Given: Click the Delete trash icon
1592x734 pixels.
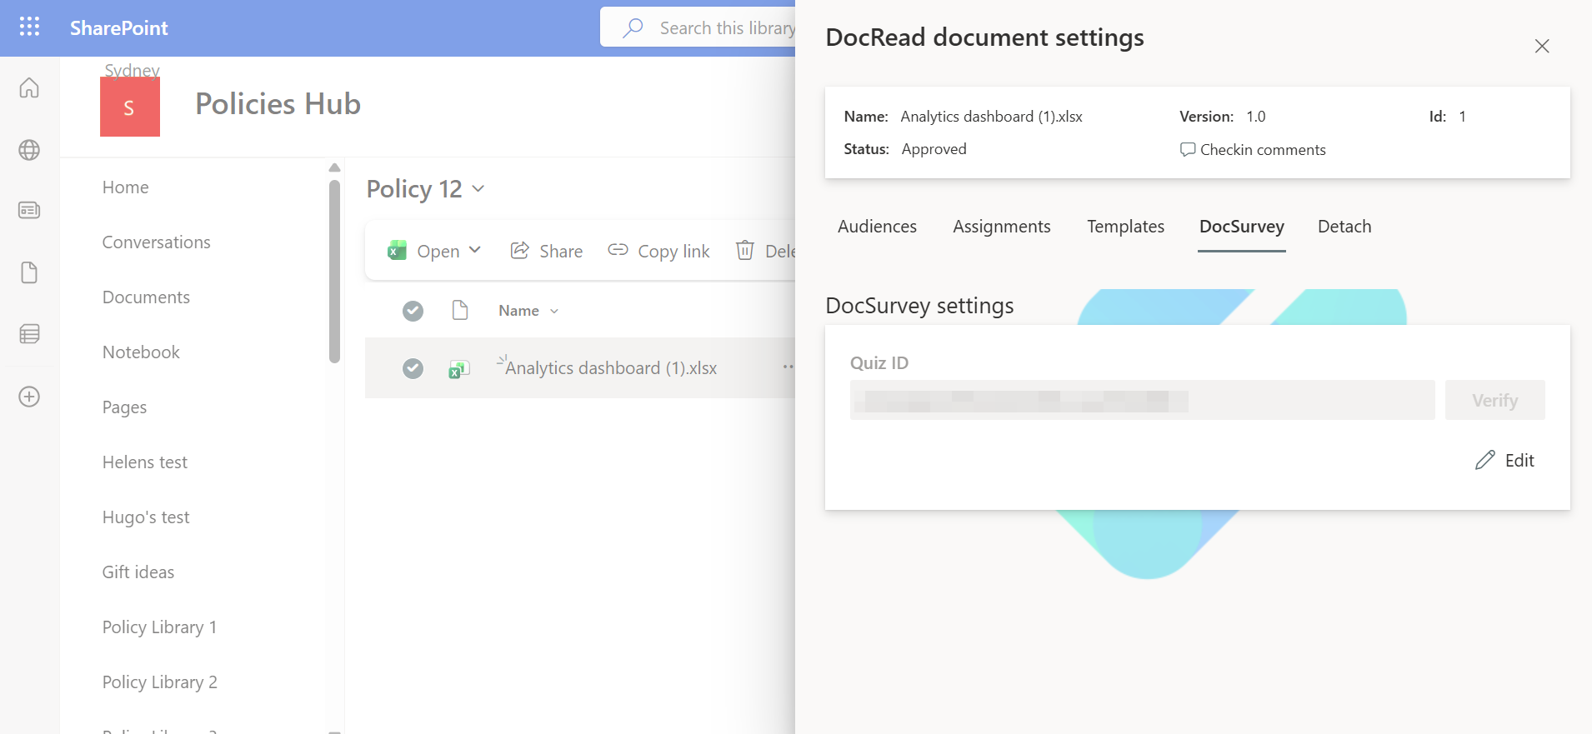Looking at the screenshot, I should coord(745,250).
